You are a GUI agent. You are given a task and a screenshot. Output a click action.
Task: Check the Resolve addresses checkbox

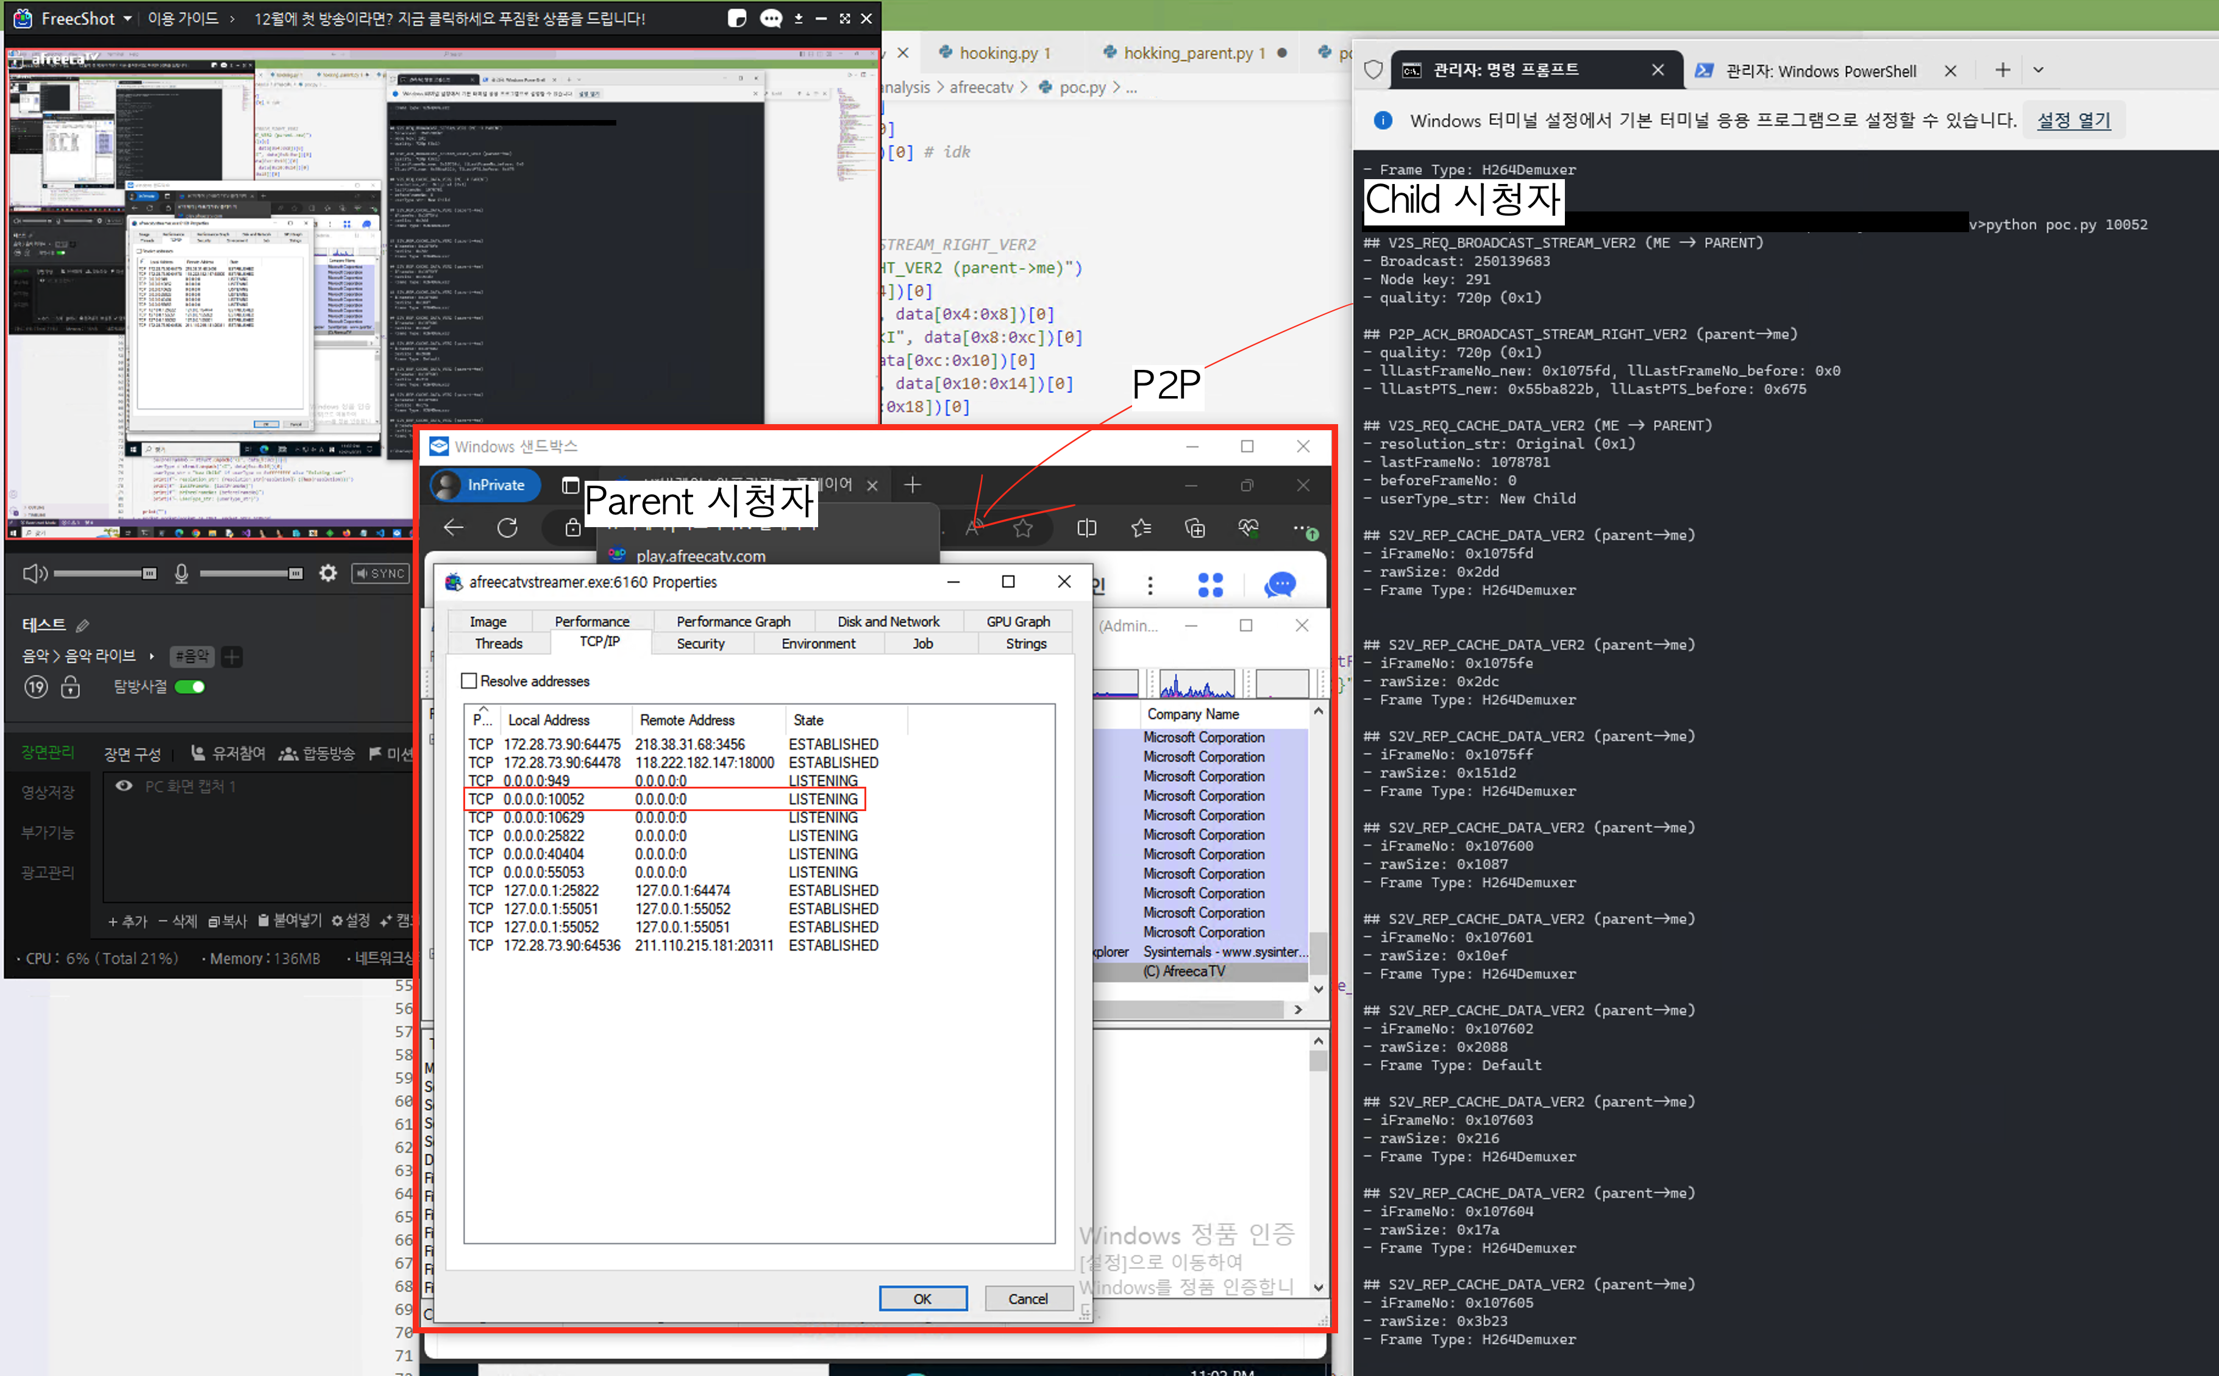tap(469, 681)
